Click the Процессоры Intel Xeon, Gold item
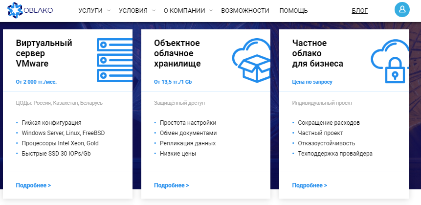The width and height of the screenshot is (421, 205). pyautogui.click(x=60, y=143)
